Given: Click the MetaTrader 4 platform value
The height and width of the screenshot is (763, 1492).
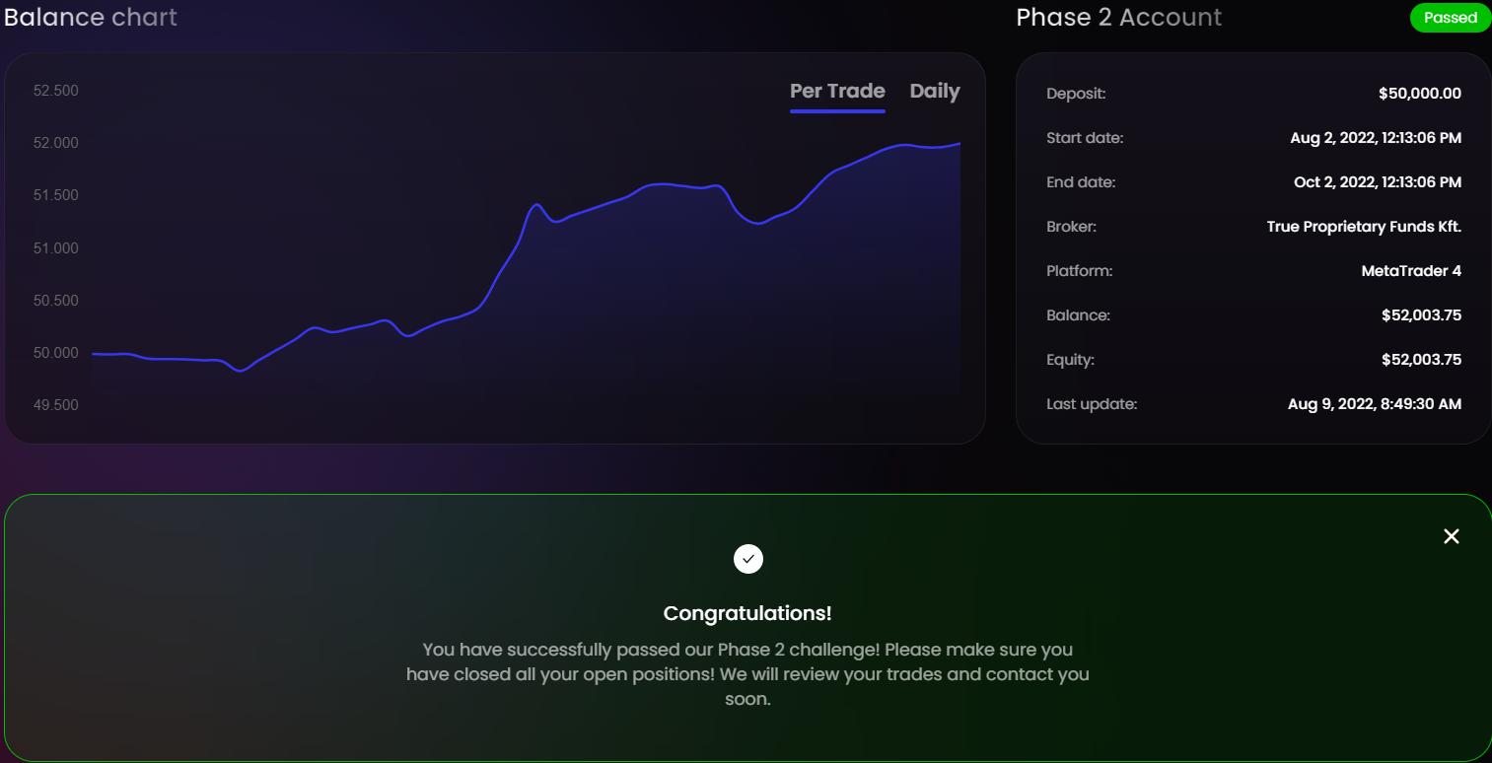Looking at the screenshot, I should pos(1411,271).
